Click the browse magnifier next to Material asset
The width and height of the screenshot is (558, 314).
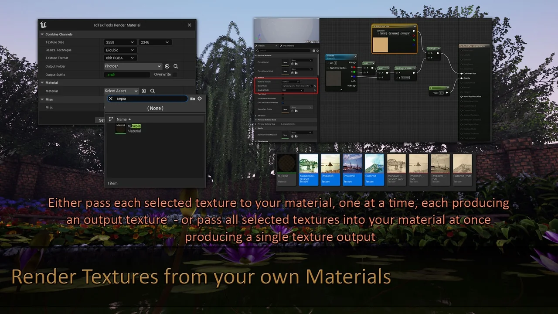(153, 91)
